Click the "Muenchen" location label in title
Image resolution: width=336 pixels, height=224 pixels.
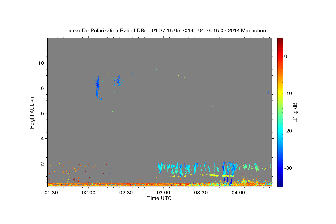click(x=254, y=31)
